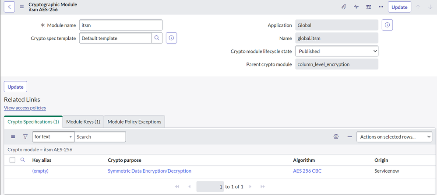
Task: Click the Update button below the form
Action: pos(15,87)
